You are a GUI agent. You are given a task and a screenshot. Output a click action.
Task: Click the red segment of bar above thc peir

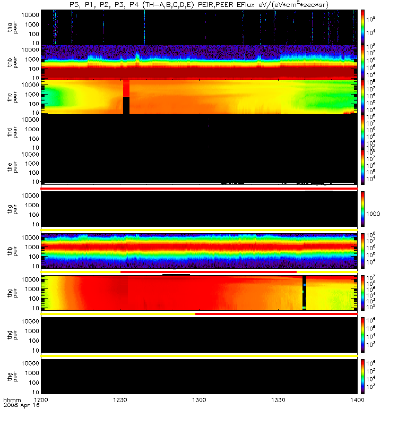click(209, 272)
